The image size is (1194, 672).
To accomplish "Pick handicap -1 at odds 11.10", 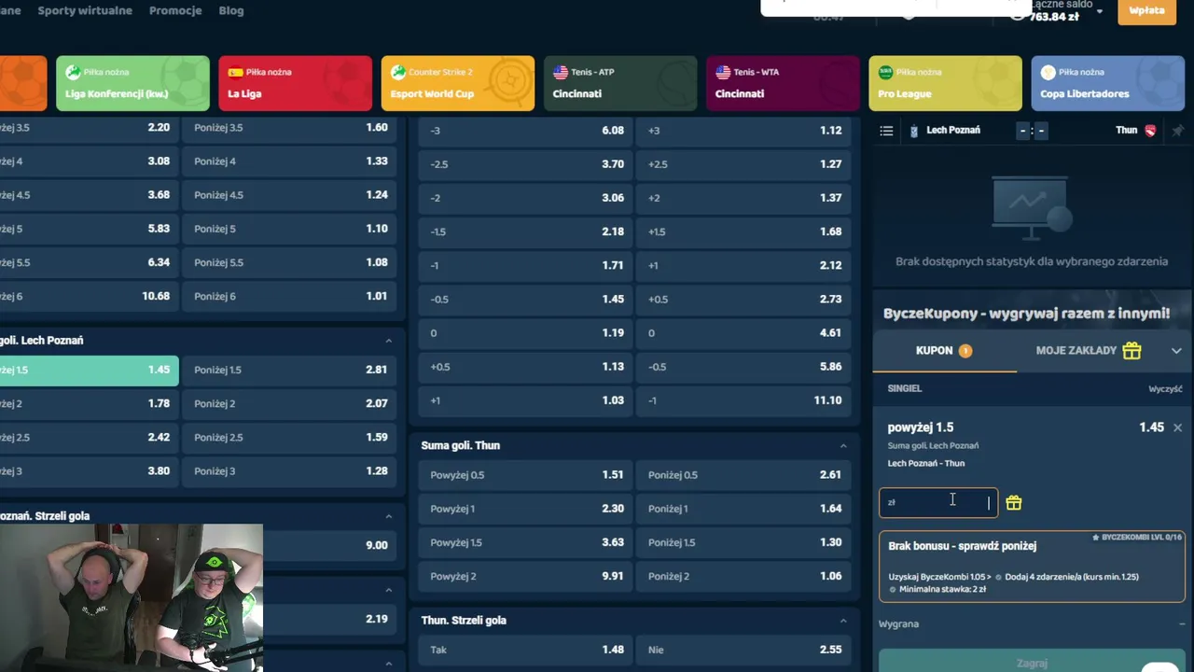I will pyautogui.click(x=743, y=400).
